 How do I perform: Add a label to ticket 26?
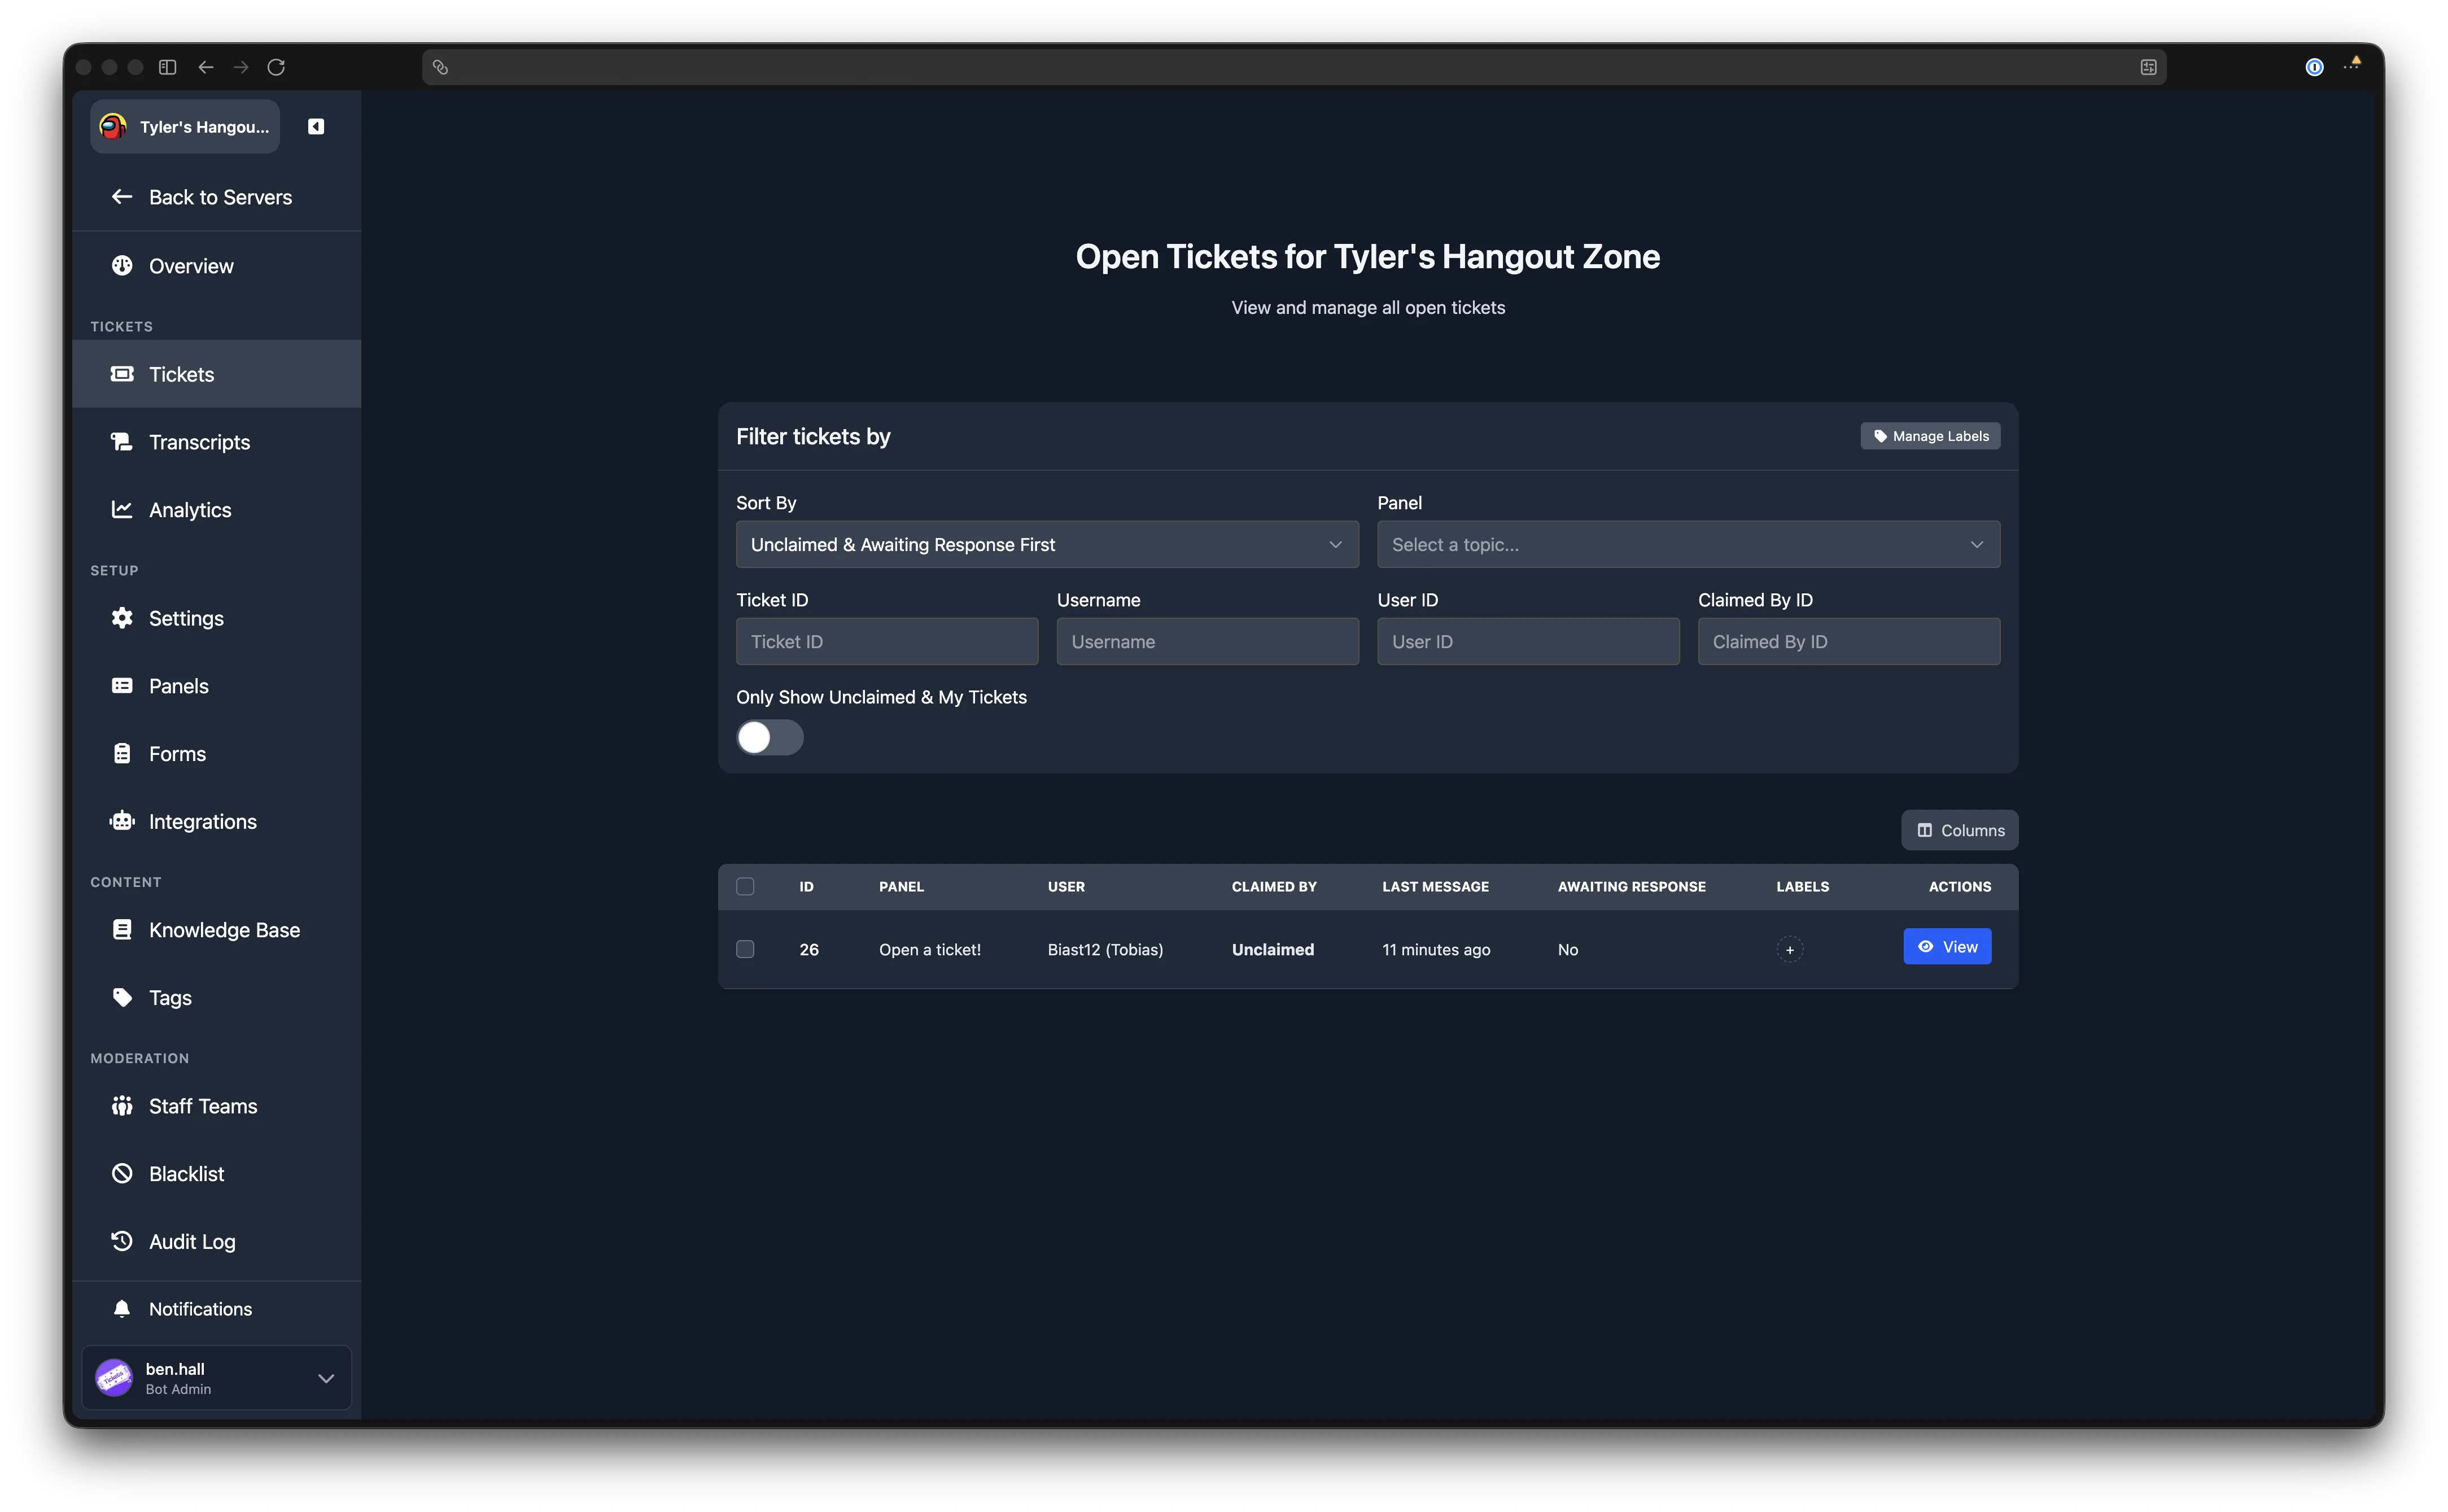[x=1789, y=949]
